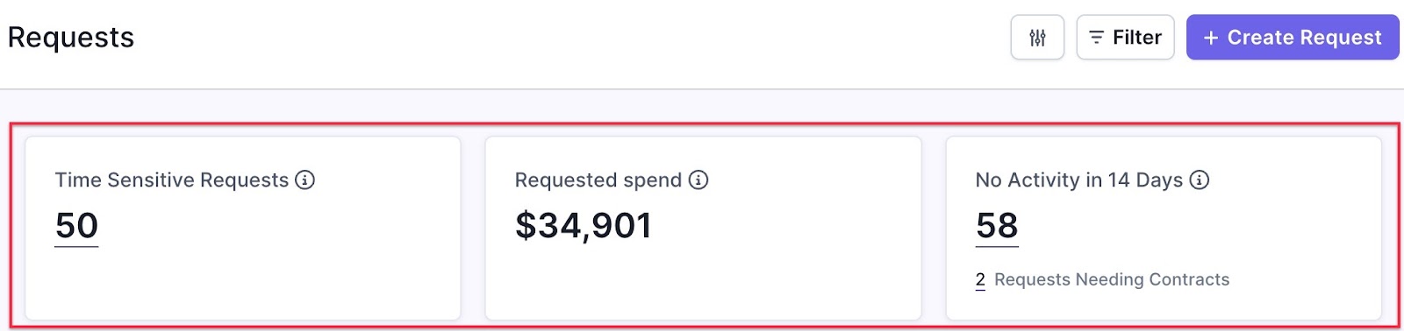
Task: Click the Requested spend label
Action: [x=598, y=180]
